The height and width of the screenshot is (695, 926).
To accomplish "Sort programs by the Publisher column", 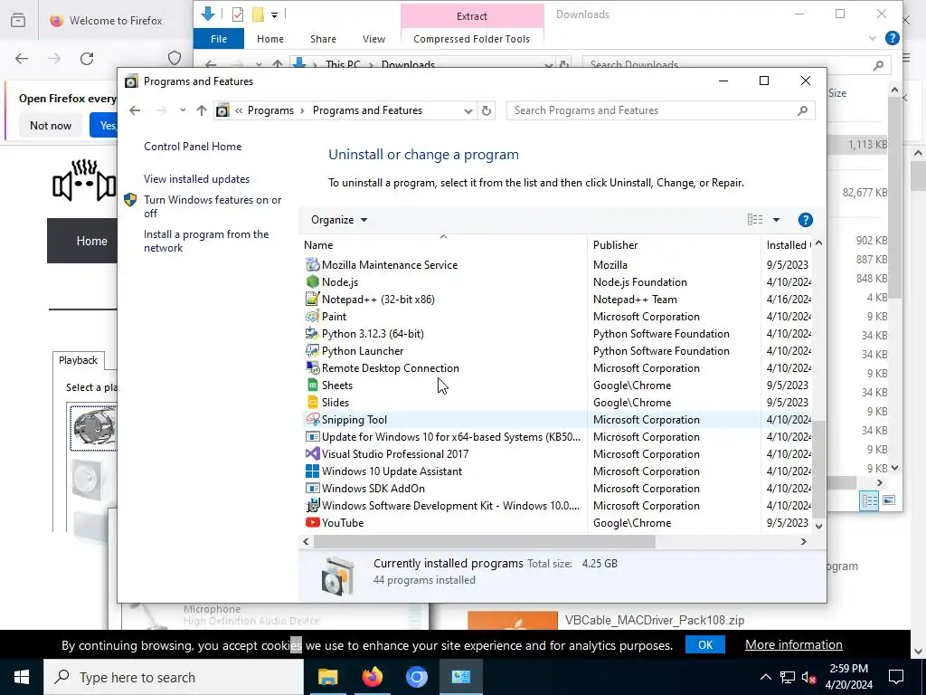I will [x=674, y=244].
